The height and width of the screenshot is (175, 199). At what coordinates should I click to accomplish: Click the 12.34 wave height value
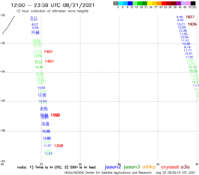click(x=42, y=91)
